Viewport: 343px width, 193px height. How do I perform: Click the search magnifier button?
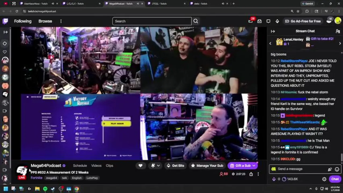coord(196,21)
